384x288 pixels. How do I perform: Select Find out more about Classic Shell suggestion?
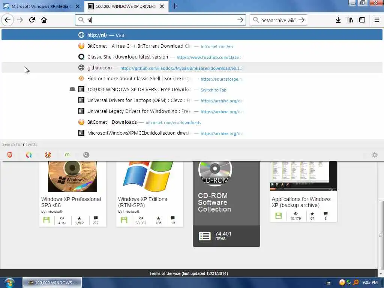[x=192, y=79]
